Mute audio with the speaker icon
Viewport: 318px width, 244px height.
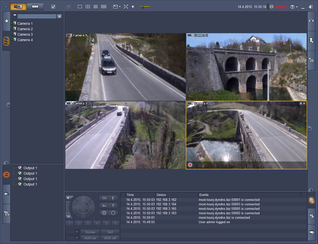click(133, 7)
